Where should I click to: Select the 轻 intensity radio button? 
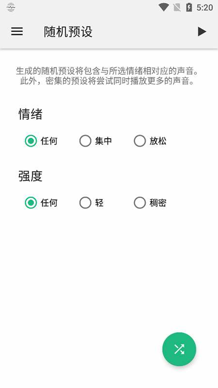coord(85,203)
